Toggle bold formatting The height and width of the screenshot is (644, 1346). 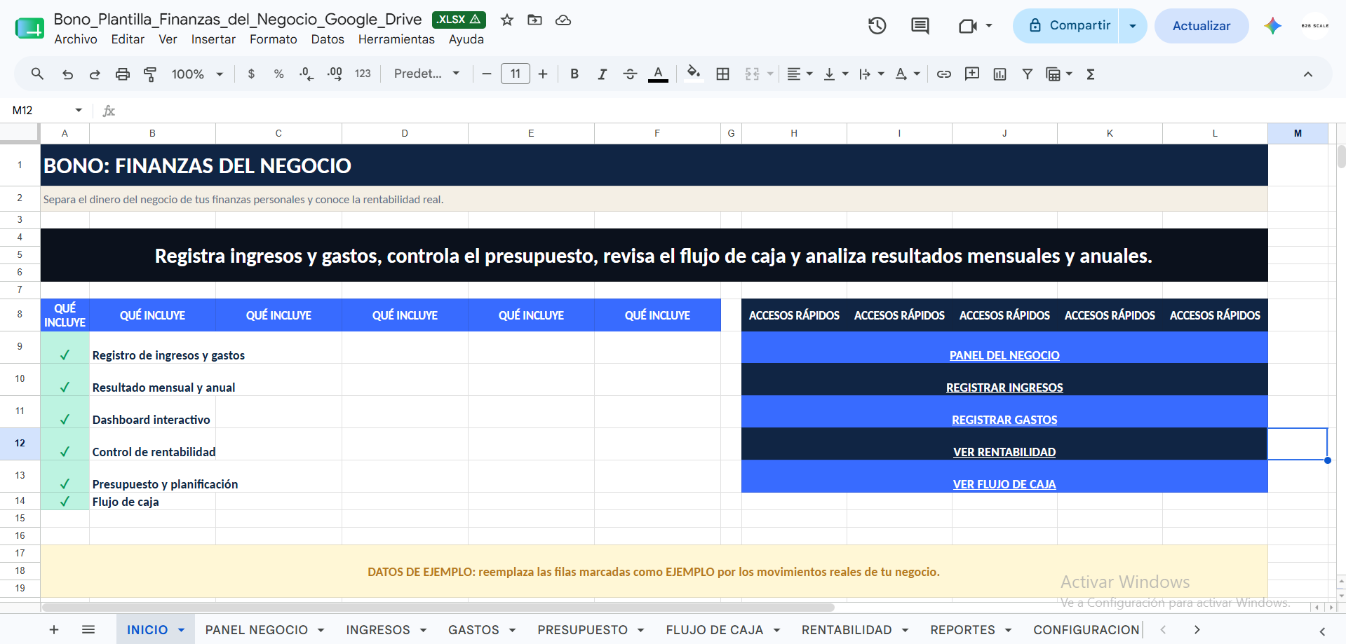coord(574,74)
